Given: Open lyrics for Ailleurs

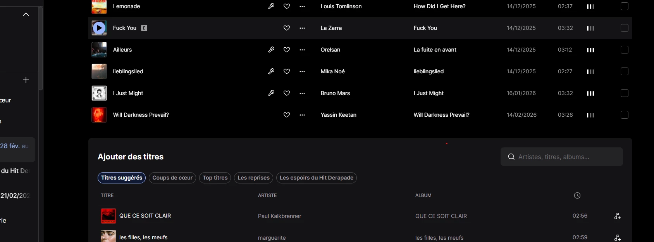Looking at the screenshot, I should tap(271, 50).
